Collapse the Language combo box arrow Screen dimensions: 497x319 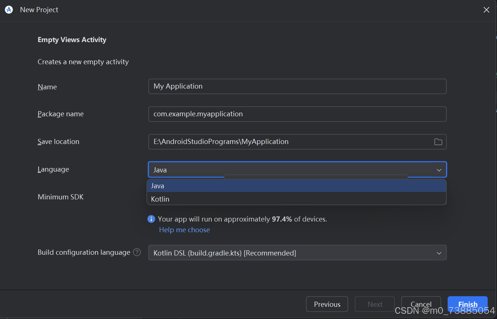click(x=439, y=170)
